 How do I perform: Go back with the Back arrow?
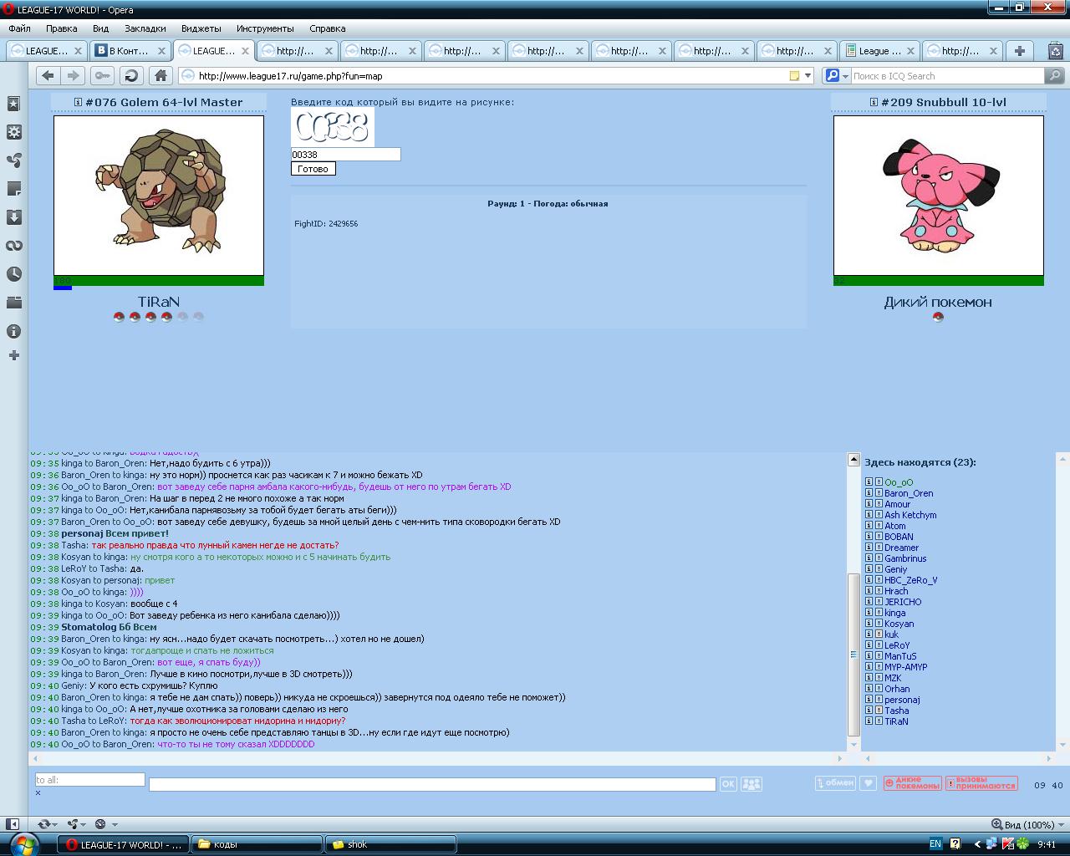[48, 75]
